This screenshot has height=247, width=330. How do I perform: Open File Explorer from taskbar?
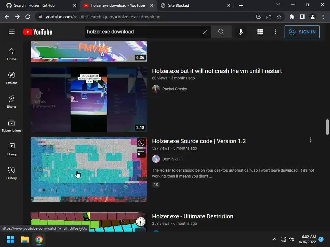(24, 239)
